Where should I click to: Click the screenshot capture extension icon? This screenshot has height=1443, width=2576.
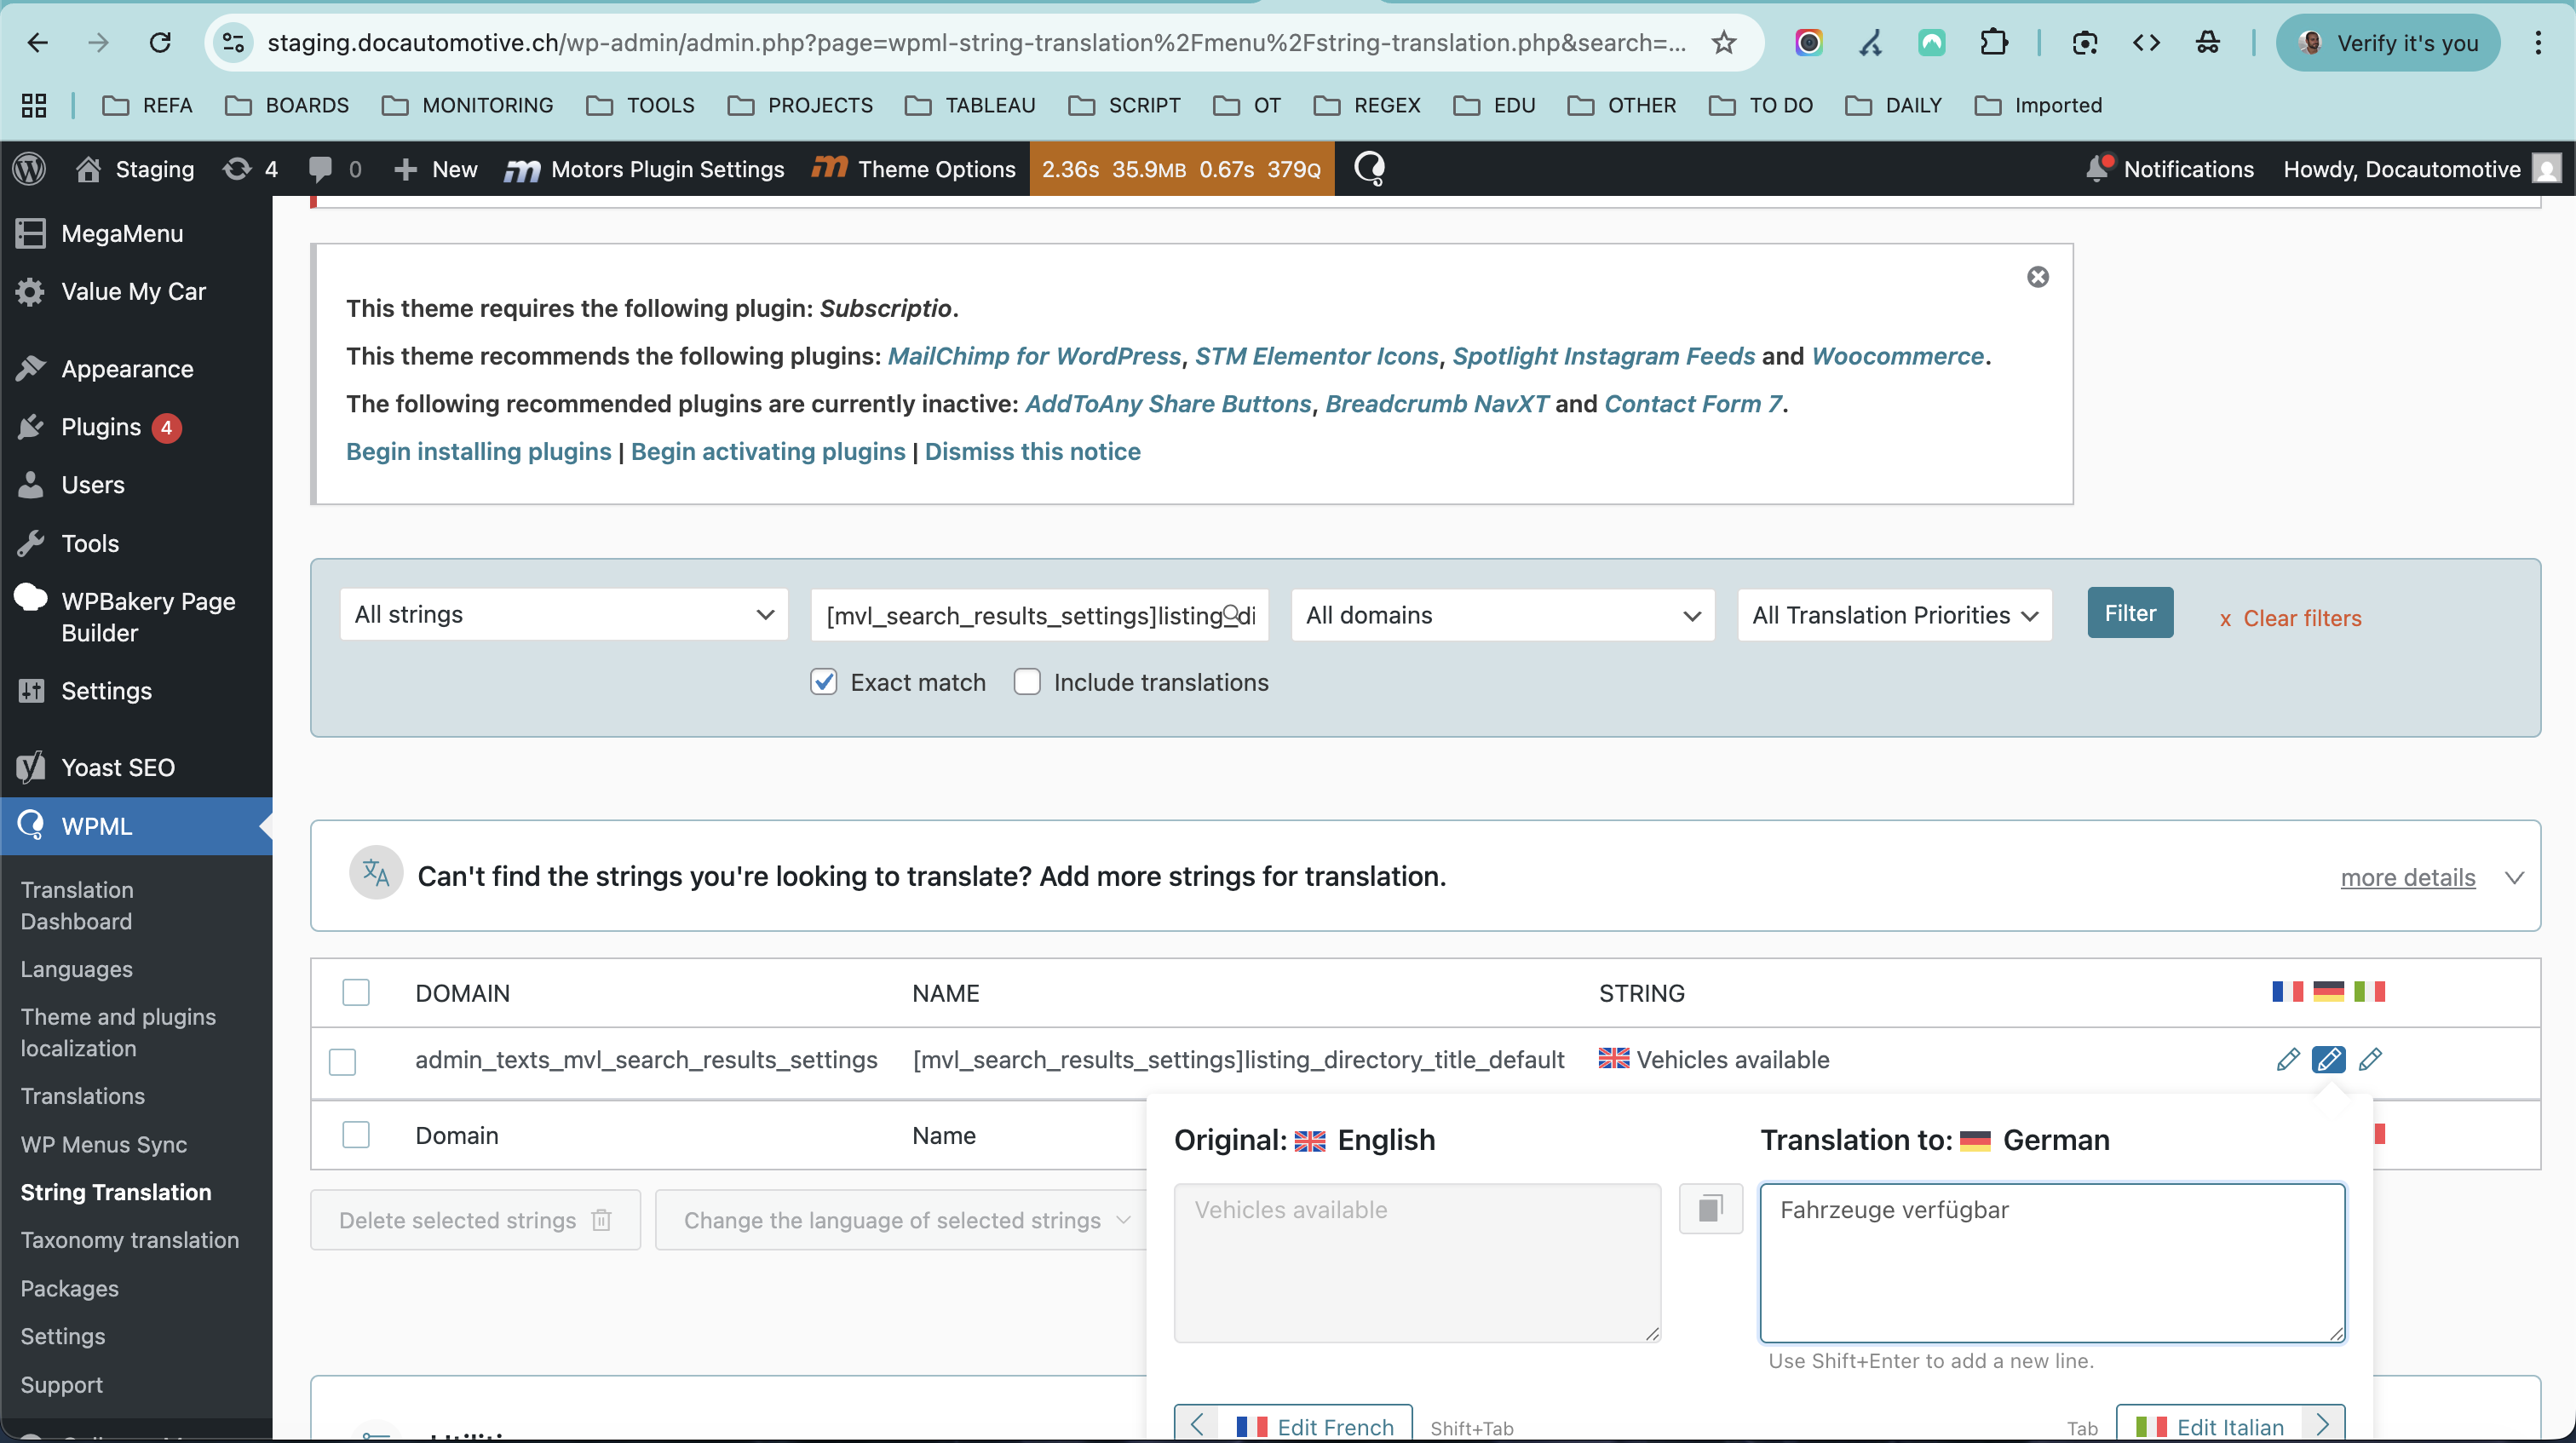[2085, 42]
